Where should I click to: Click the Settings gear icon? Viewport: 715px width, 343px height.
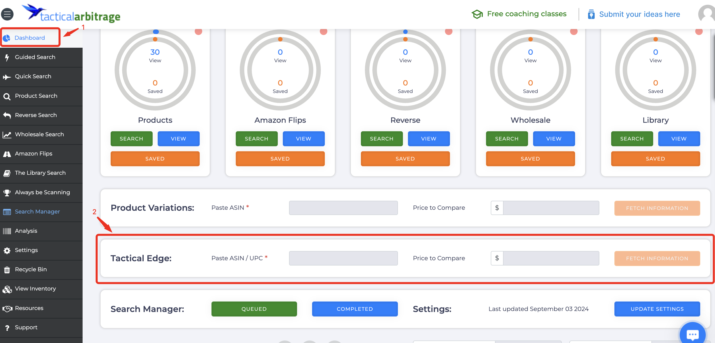[7, 251]
